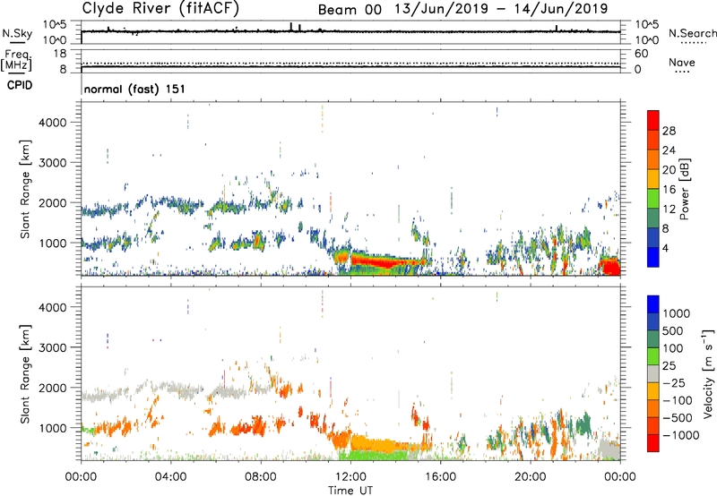Click the yellow velocity band near 13:00 UT
This screenshot has height=496, width=717.
[384, 444]
